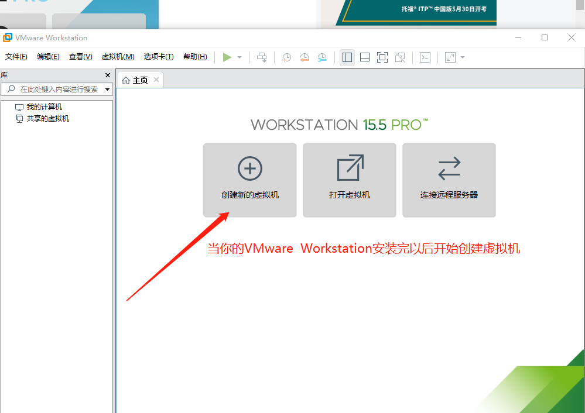Click the Enter Full Screen icon

(382, 57)
